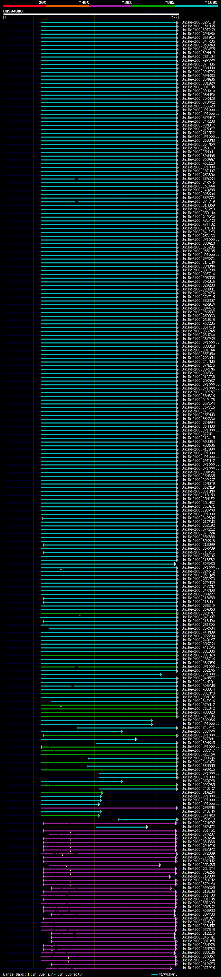221x977 pixels.
Task: Select the UniRef100_A7TT82 label
Action: point(198,224)
